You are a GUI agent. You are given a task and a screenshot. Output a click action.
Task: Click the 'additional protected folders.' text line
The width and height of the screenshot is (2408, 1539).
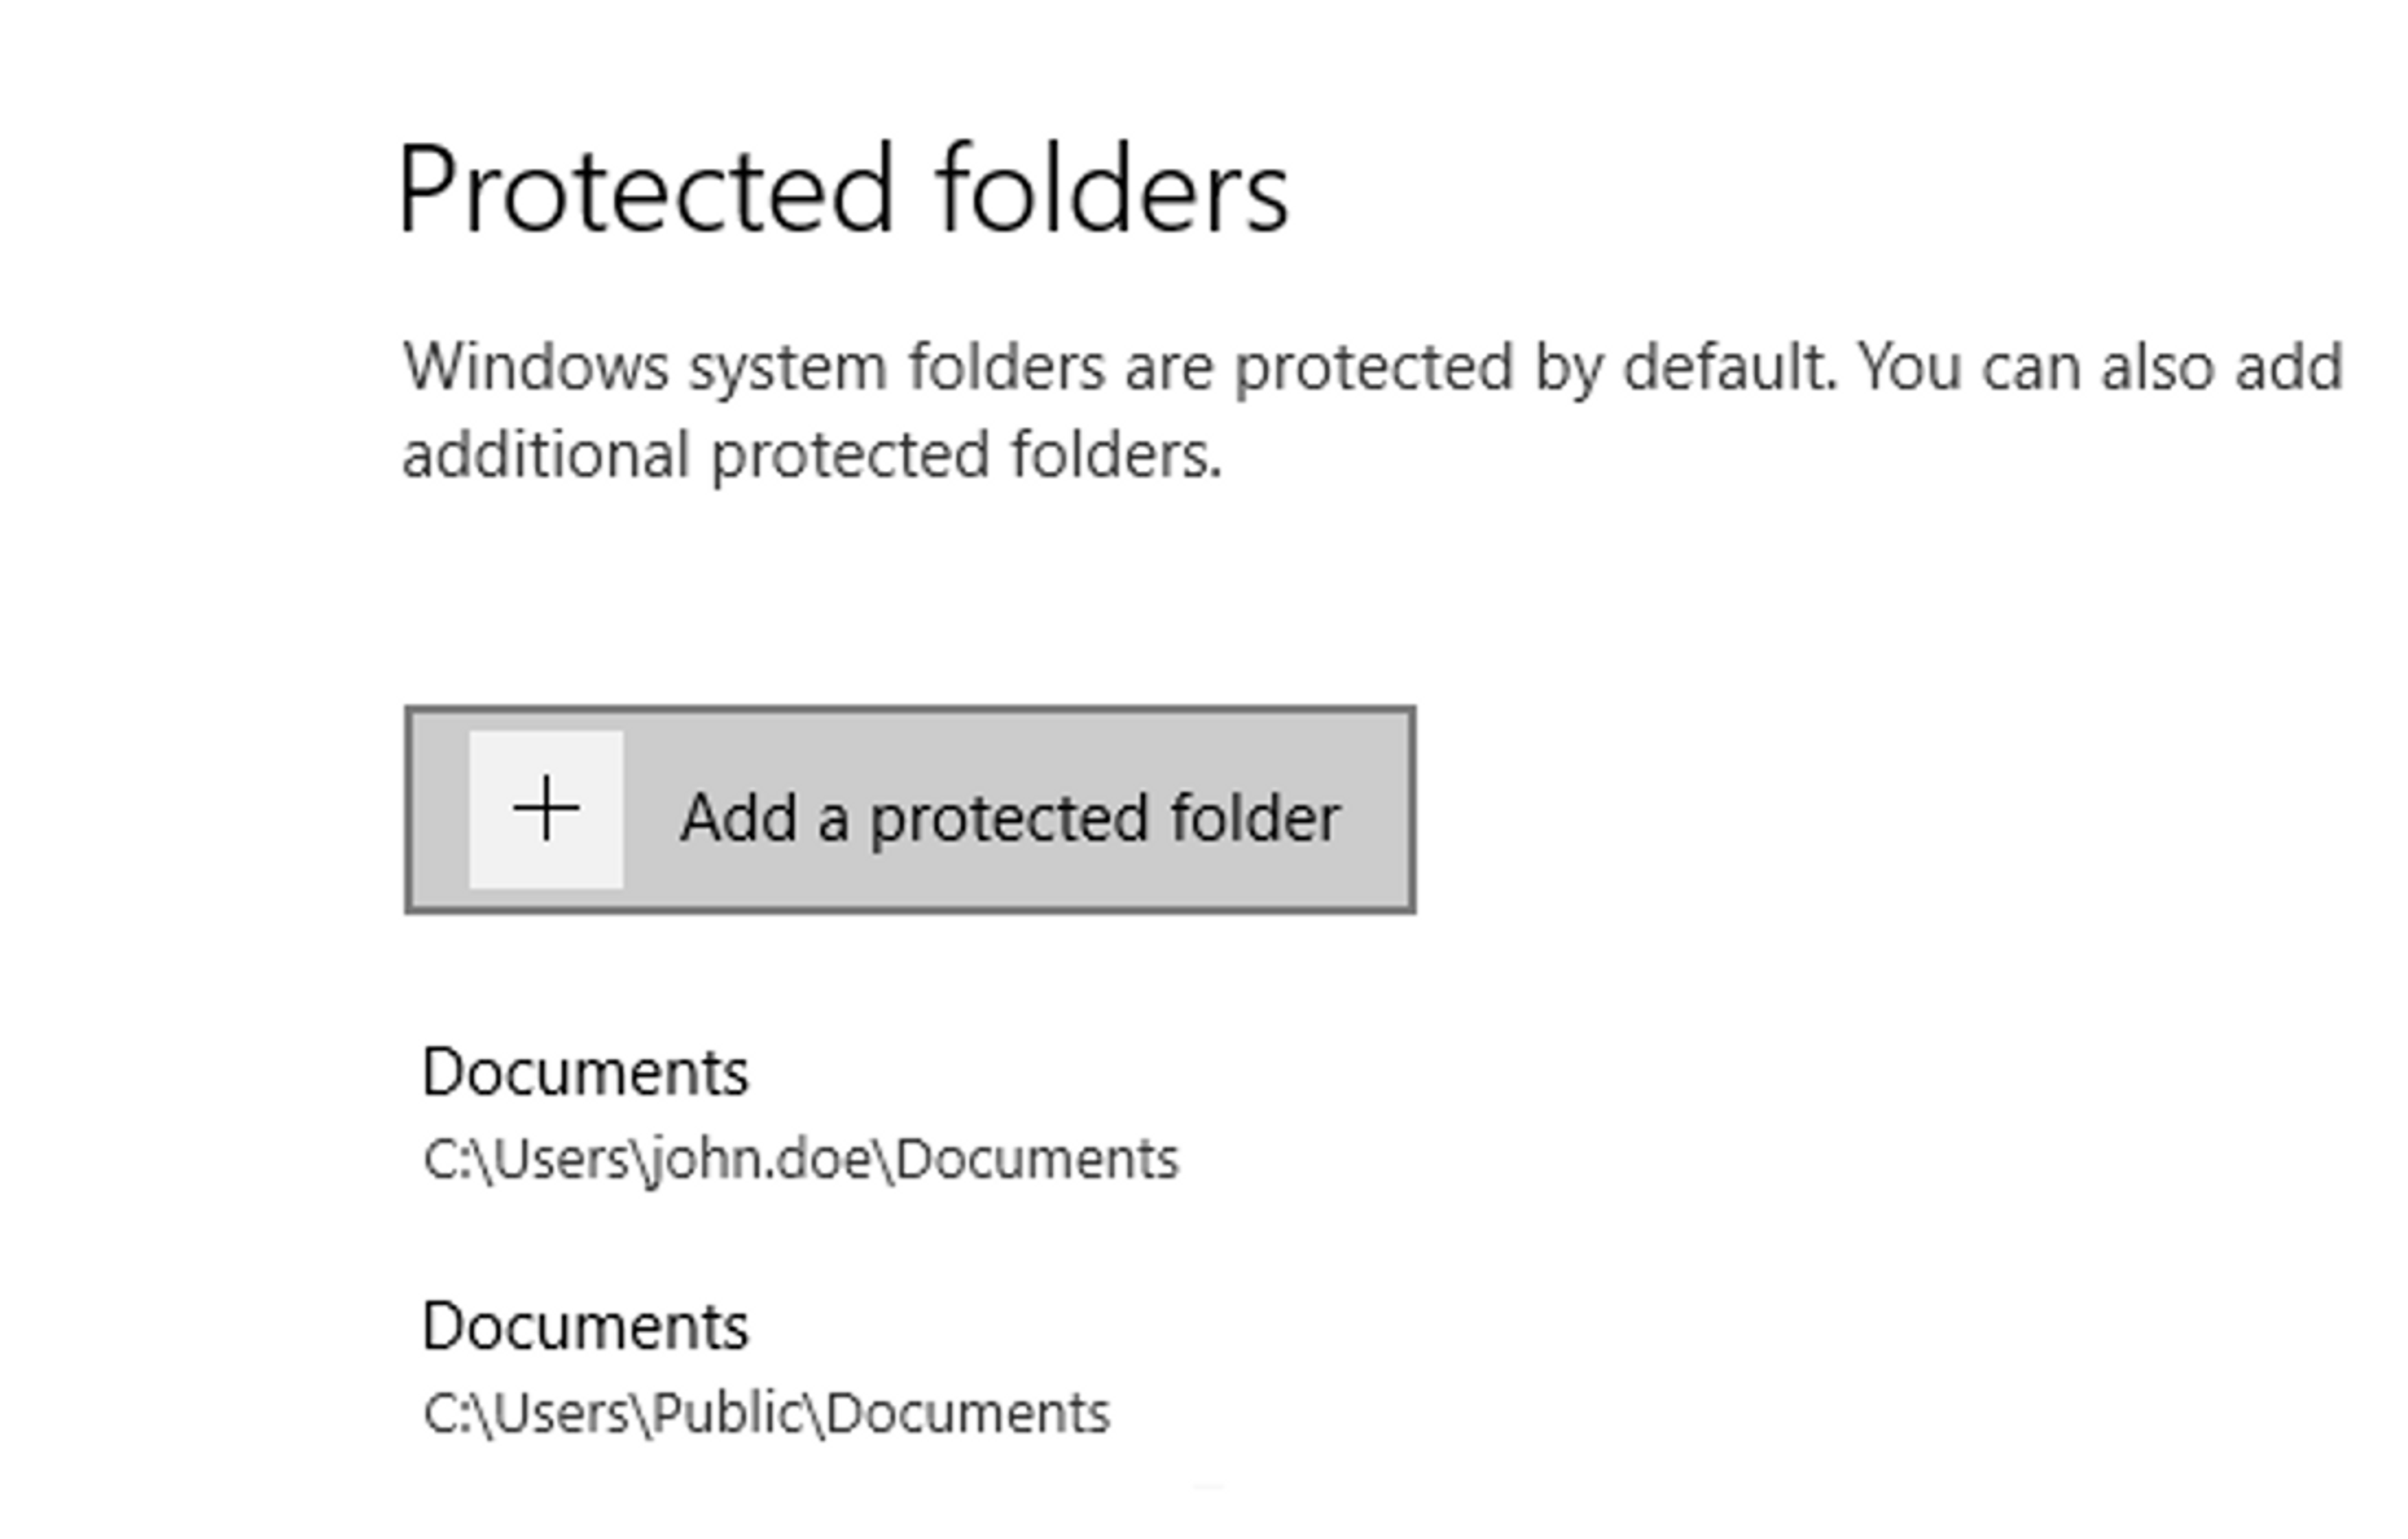[x=812, y=456]
